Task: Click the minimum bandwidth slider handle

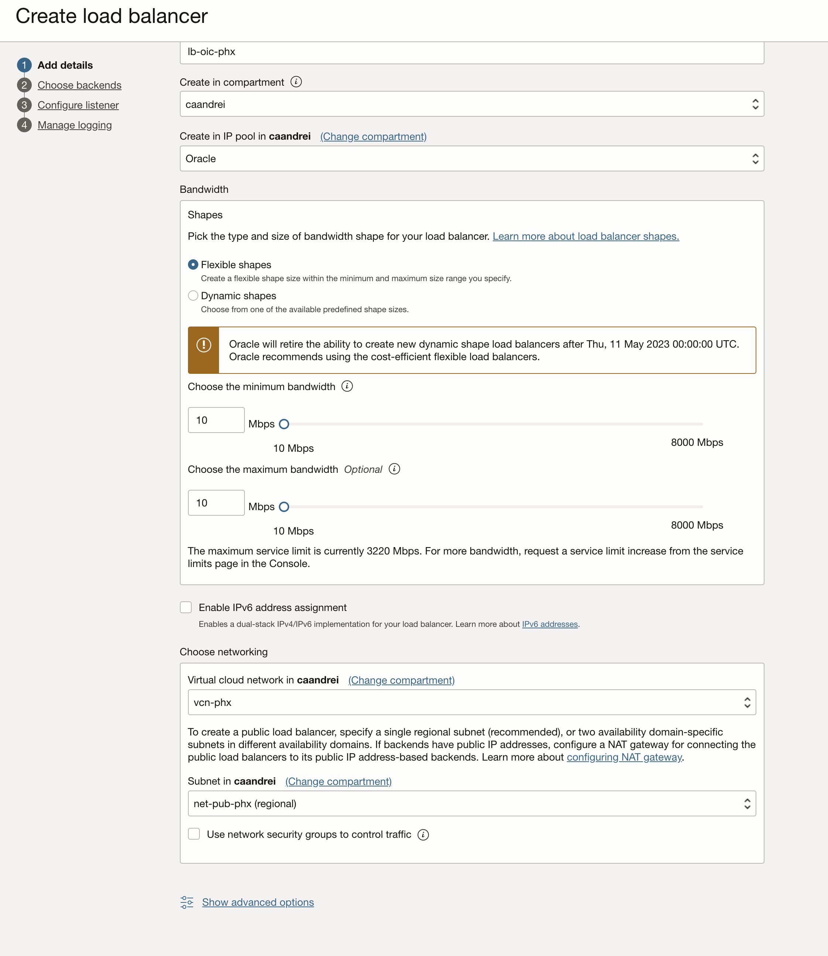Action: coord(284,424)
